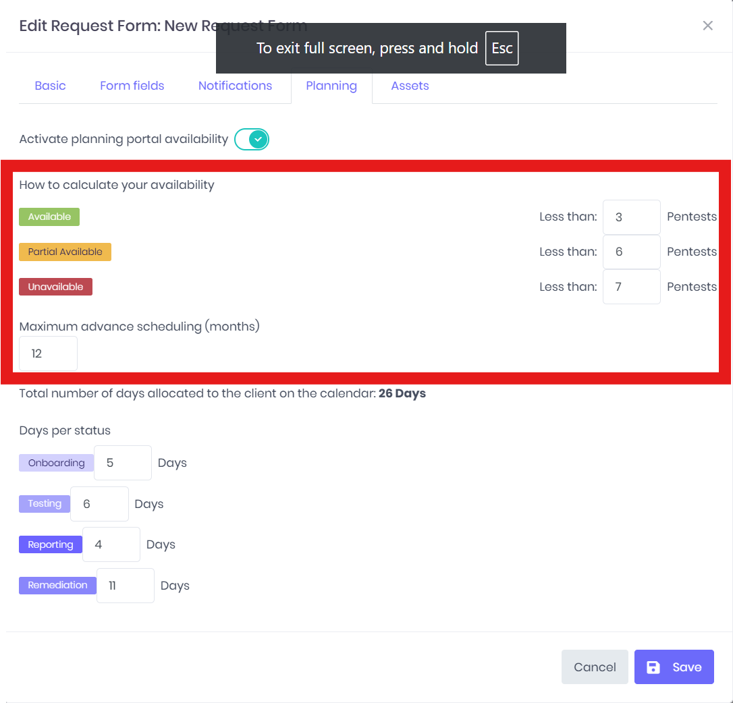This screenshot has width=733, height=703.
Task: Select the Planning tab
Action: click(331, 86)
